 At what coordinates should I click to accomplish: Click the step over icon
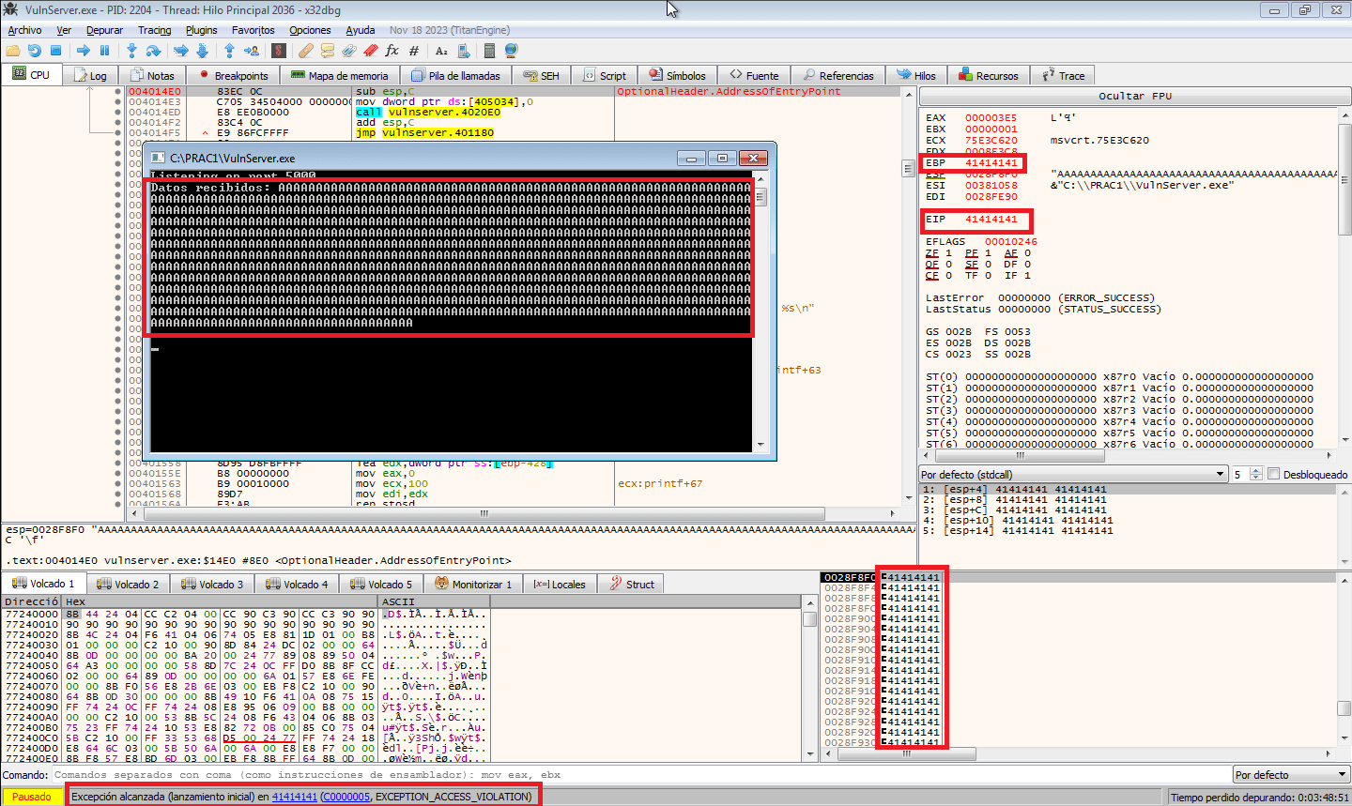(x=153, y=51)
